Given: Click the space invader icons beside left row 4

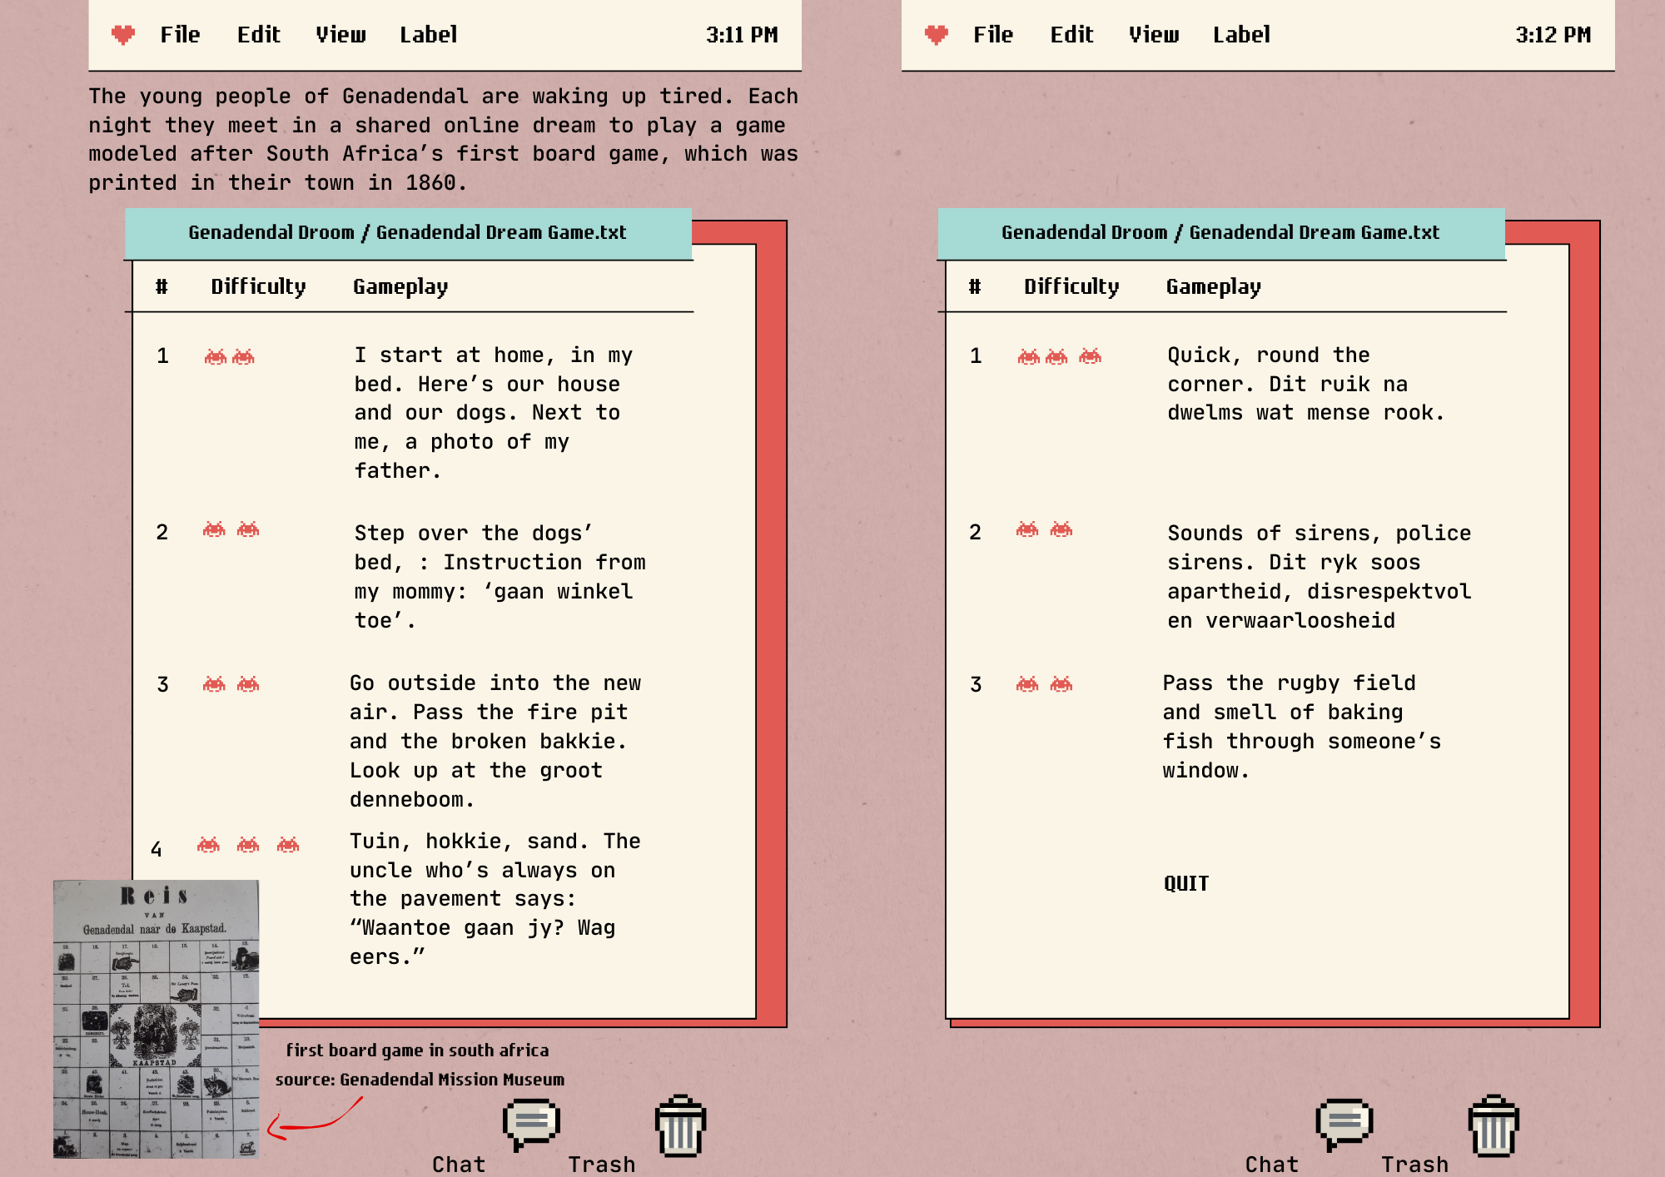Looking at the screenshot, I should (x=247, y=845).
